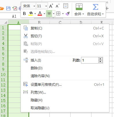
Task: Select row 10 header
Action: (4, 75)
